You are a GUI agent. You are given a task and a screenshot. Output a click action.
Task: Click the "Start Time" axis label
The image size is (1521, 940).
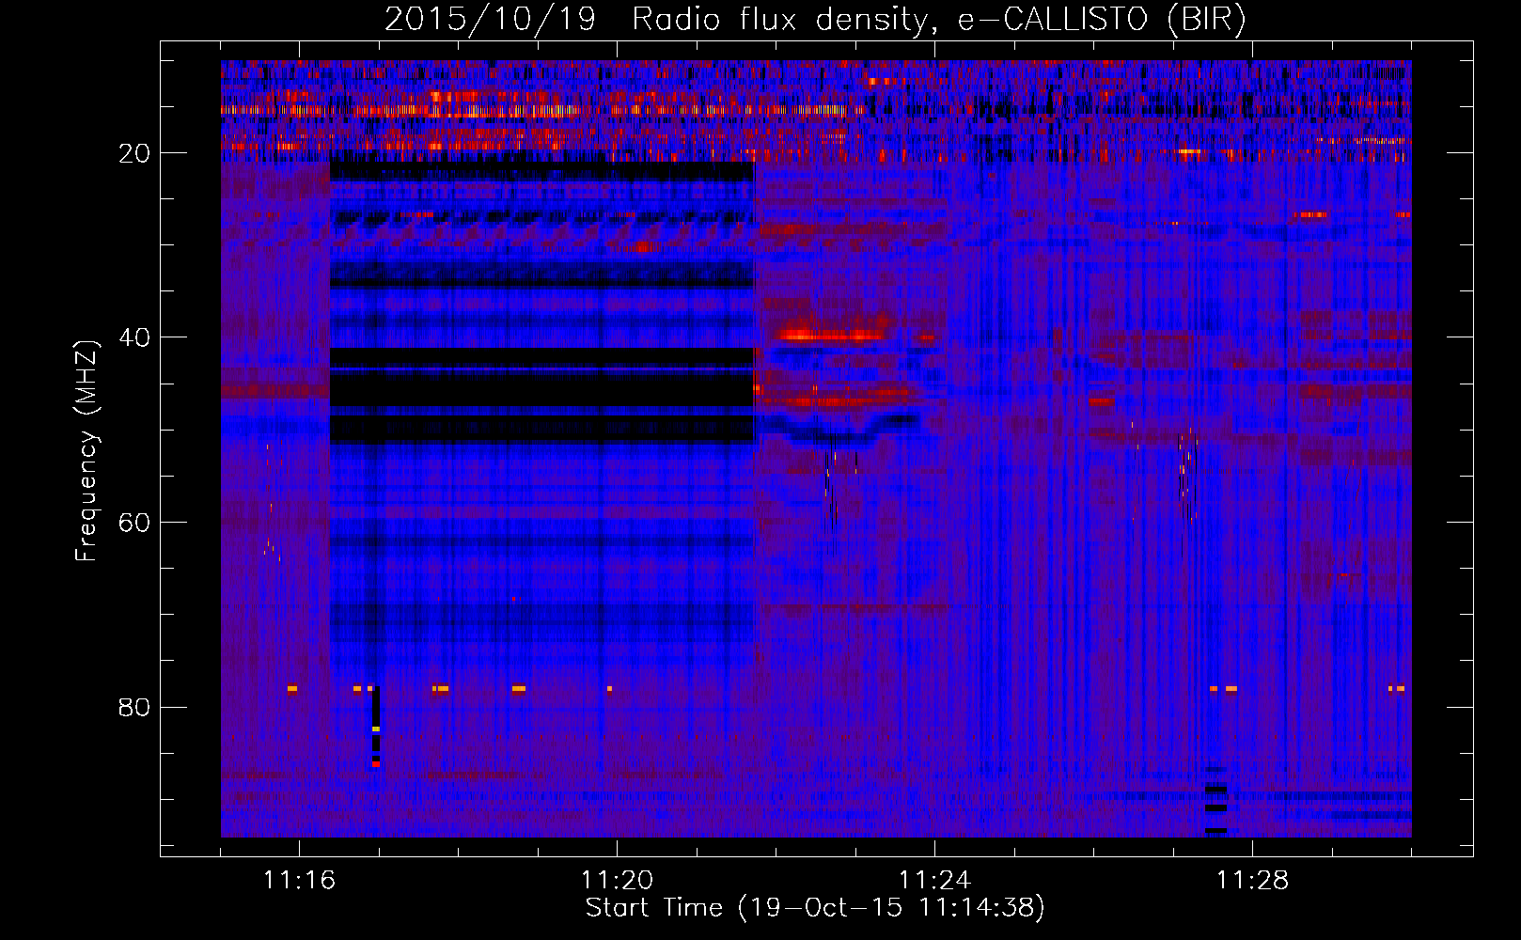coord(815,908)
